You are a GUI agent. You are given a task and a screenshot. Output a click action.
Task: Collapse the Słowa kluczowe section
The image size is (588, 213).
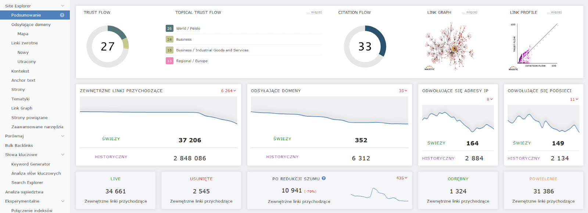[x=62, y=155]
